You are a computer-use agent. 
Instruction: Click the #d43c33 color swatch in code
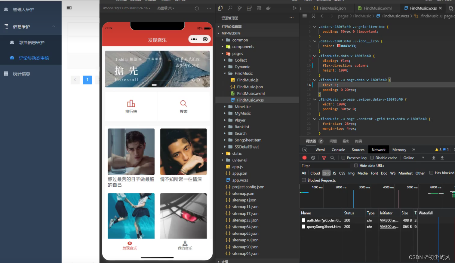point(339,46)
